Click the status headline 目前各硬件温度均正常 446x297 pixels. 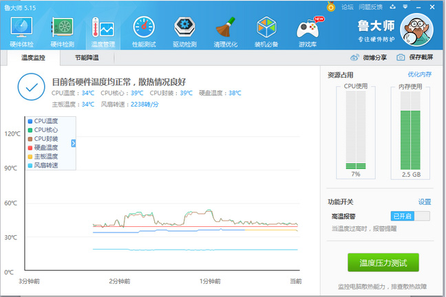coord(118,82)
